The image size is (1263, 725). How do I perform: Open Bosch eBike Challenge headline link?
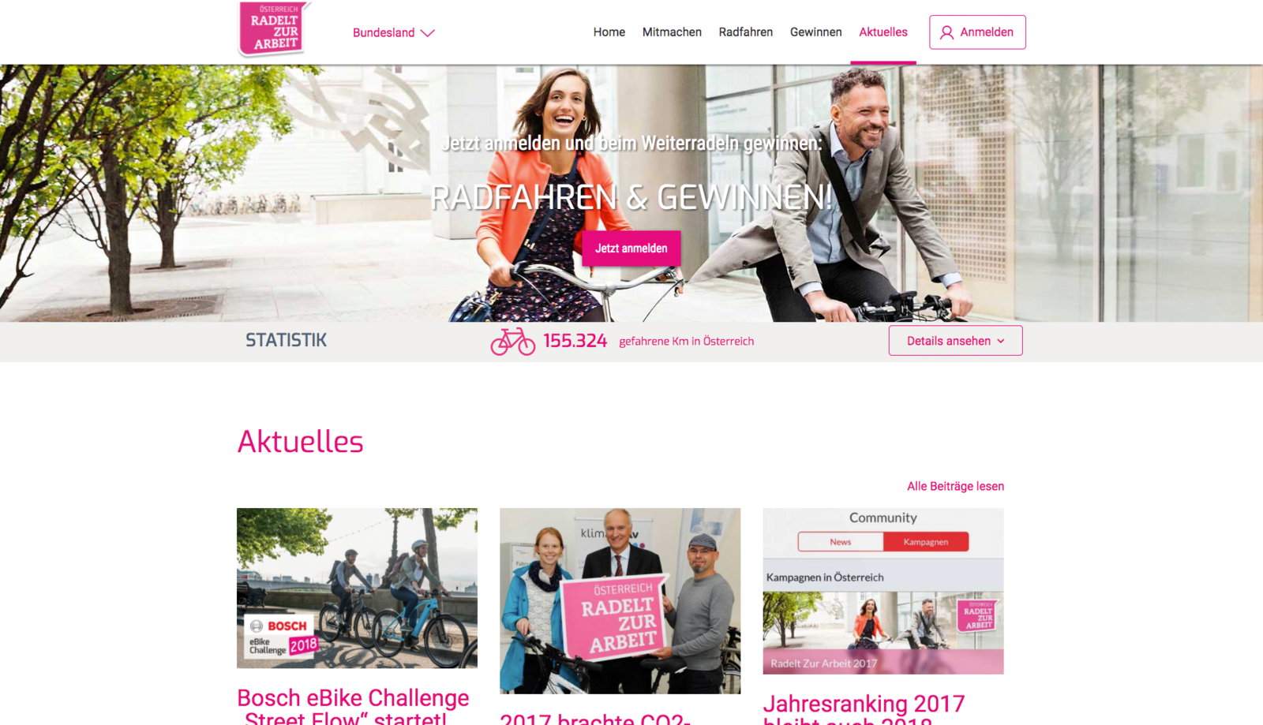(353, 706)
